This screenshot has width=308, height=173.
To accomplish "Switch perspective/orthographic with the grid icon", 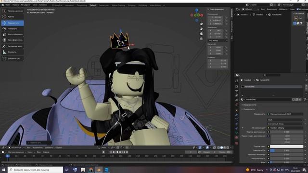I will pos(201,38).
